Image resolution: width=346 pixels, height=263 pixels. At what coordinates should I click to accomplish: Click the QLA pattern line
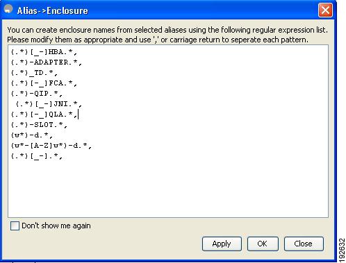click(44, 114)
